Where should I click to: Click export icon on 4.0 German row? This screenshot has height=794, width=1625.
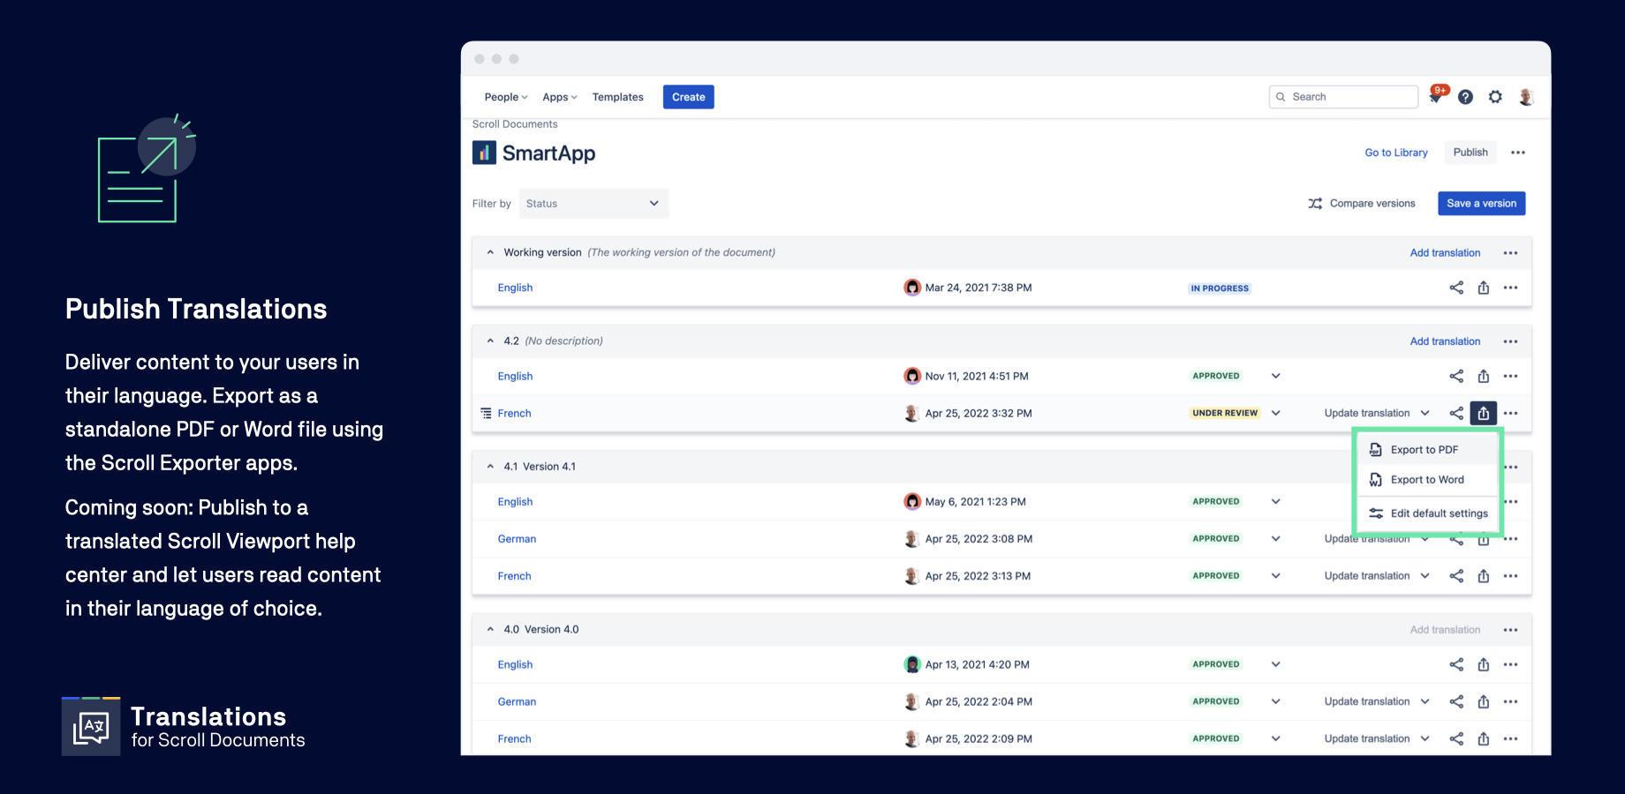[1484, 701]
